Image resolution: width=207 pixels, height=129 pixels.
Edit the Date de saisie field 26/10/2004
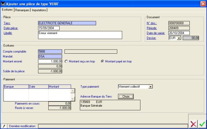click(179, 33)
